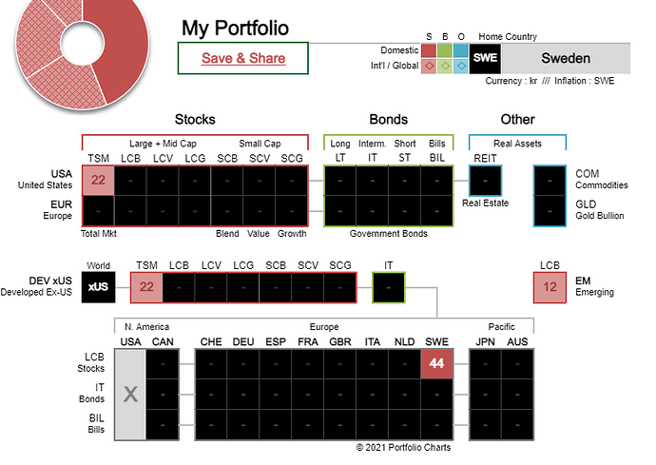The height and width of the screenshot is (465, 656).
Task: Click the Developed Ex-US IT bond cell
Action: click(x=388, y=286)
